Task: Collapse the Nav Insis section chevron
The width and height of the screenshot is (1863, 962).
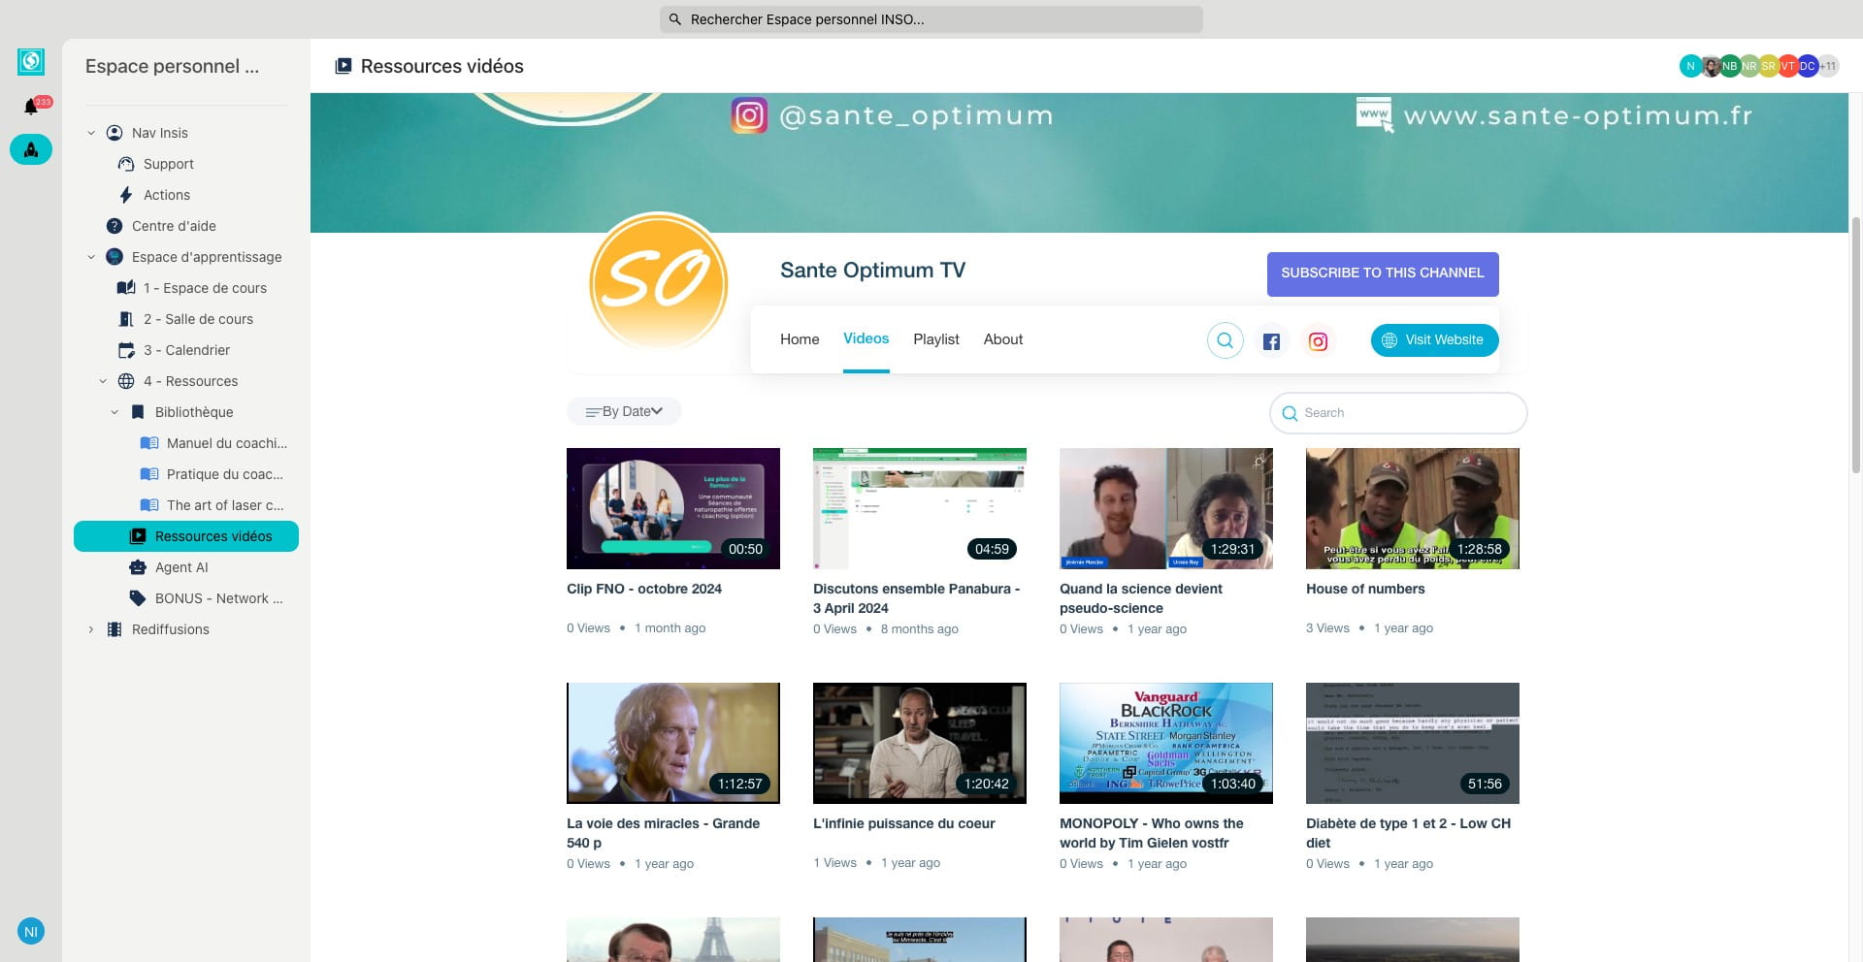Action: click(x=91, y=133)
